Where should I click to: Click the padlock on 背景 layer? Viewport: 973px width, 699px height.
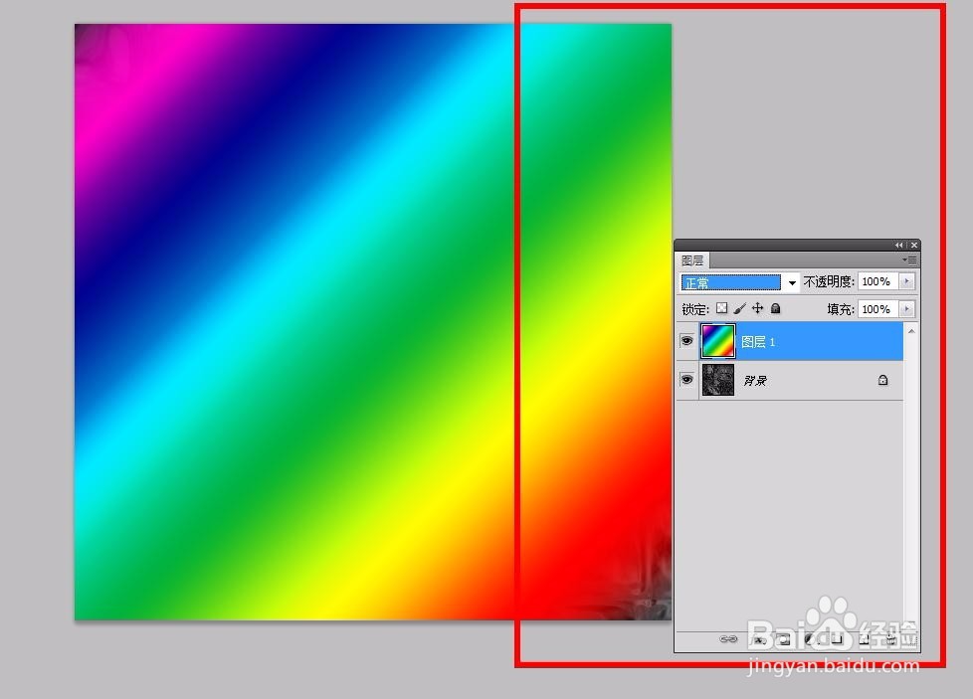pyautogui.click(x=883, y=380)
